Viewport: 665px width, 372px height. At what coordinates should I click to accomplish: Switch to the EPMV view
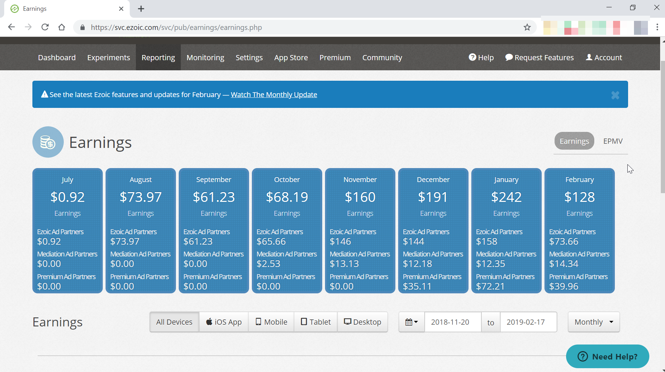pyautogui.click(x=613, y=141)
